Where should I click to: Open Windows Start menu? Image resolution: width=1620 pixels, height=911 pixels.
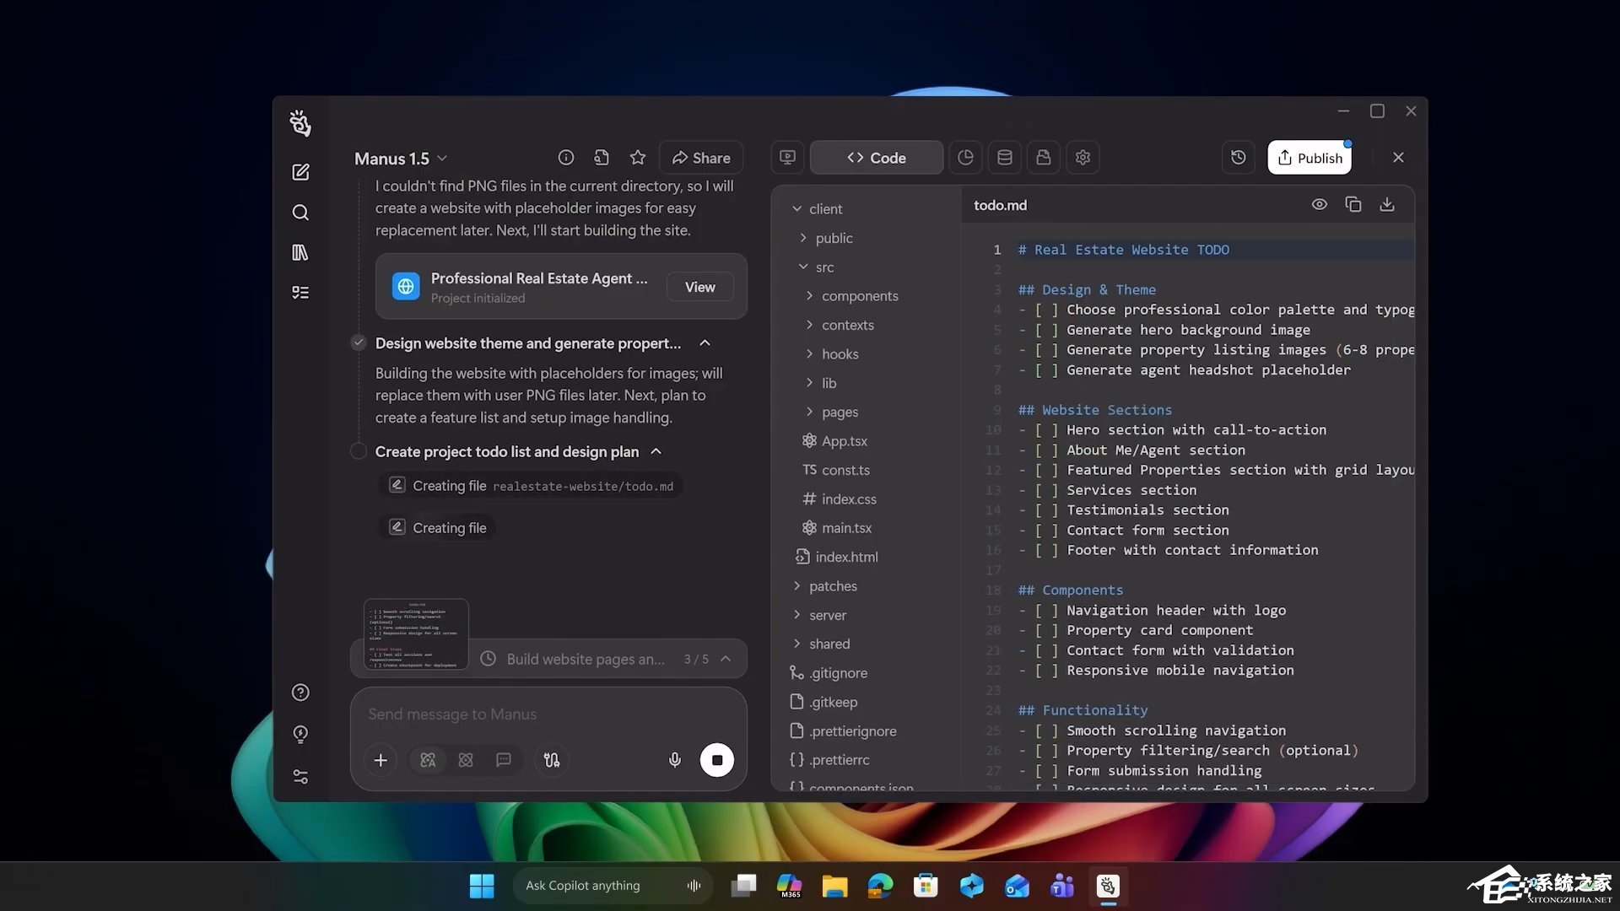tap(482, 886)
